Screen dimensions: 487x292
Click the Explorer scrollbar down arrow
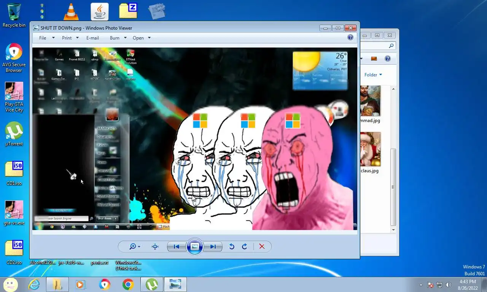tap(393, 230)
